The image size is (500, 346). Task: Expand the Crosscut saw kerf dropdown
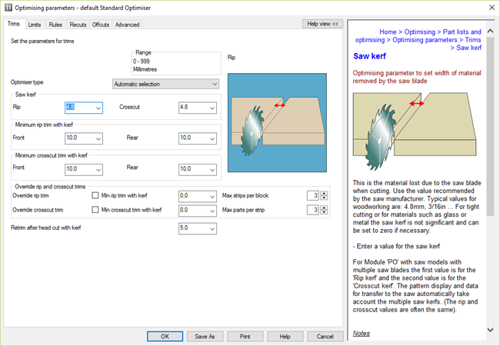(212, 108)
